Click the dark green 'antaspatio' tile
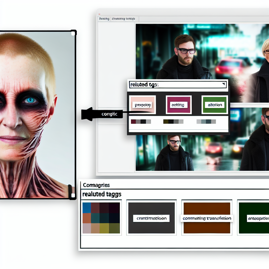Image resolution: width=269 pixels, height=269 pixels. coord(254,218)
